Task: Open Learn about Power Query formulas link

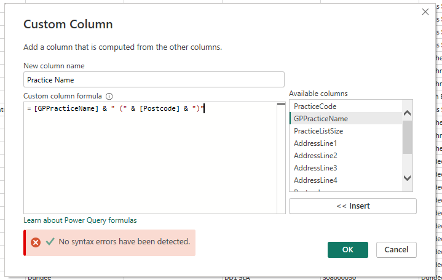Action: tap(80, 220)
